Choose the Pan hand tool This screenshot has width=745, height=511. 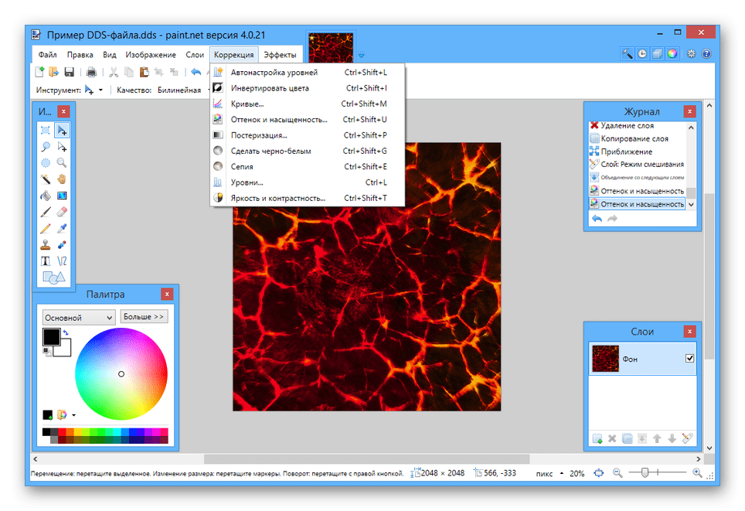pyautogui.click(x=63, y=179)
